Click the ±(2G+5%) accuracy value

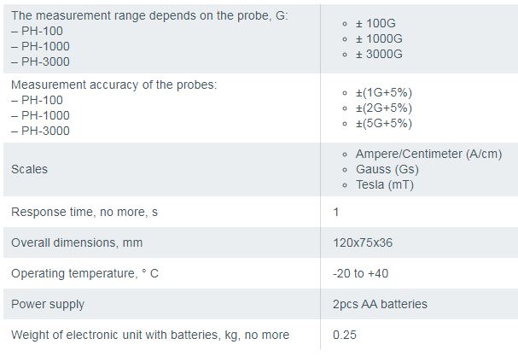(x=384, y=108)
